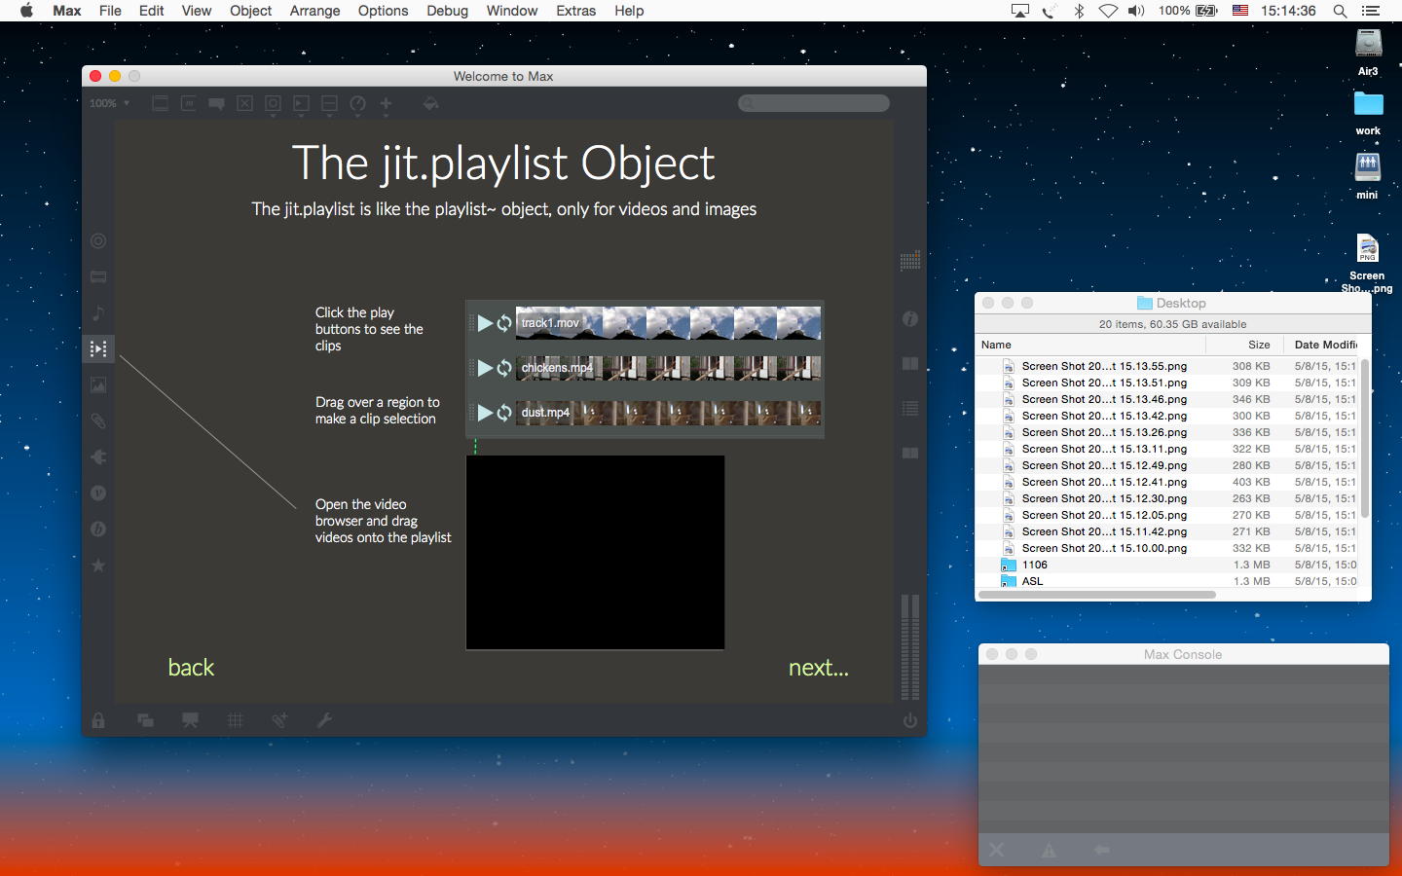Play the track1.mov clip

[485, 323]
